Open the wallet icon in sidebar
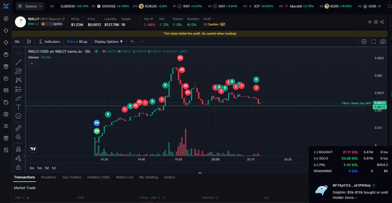This screenshot has height=203, width=392. (x=6, y=102)
